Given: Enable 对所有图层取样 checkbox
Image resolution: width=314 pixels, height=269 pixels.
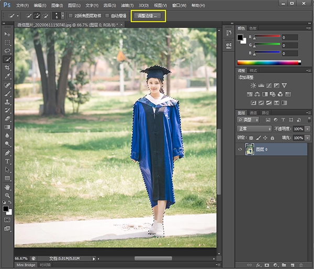Looking at the screenshot, I should pos(71,16).
